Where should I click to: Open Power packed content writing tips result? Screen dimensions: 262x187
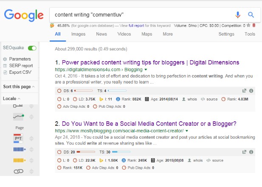point(151,63)
